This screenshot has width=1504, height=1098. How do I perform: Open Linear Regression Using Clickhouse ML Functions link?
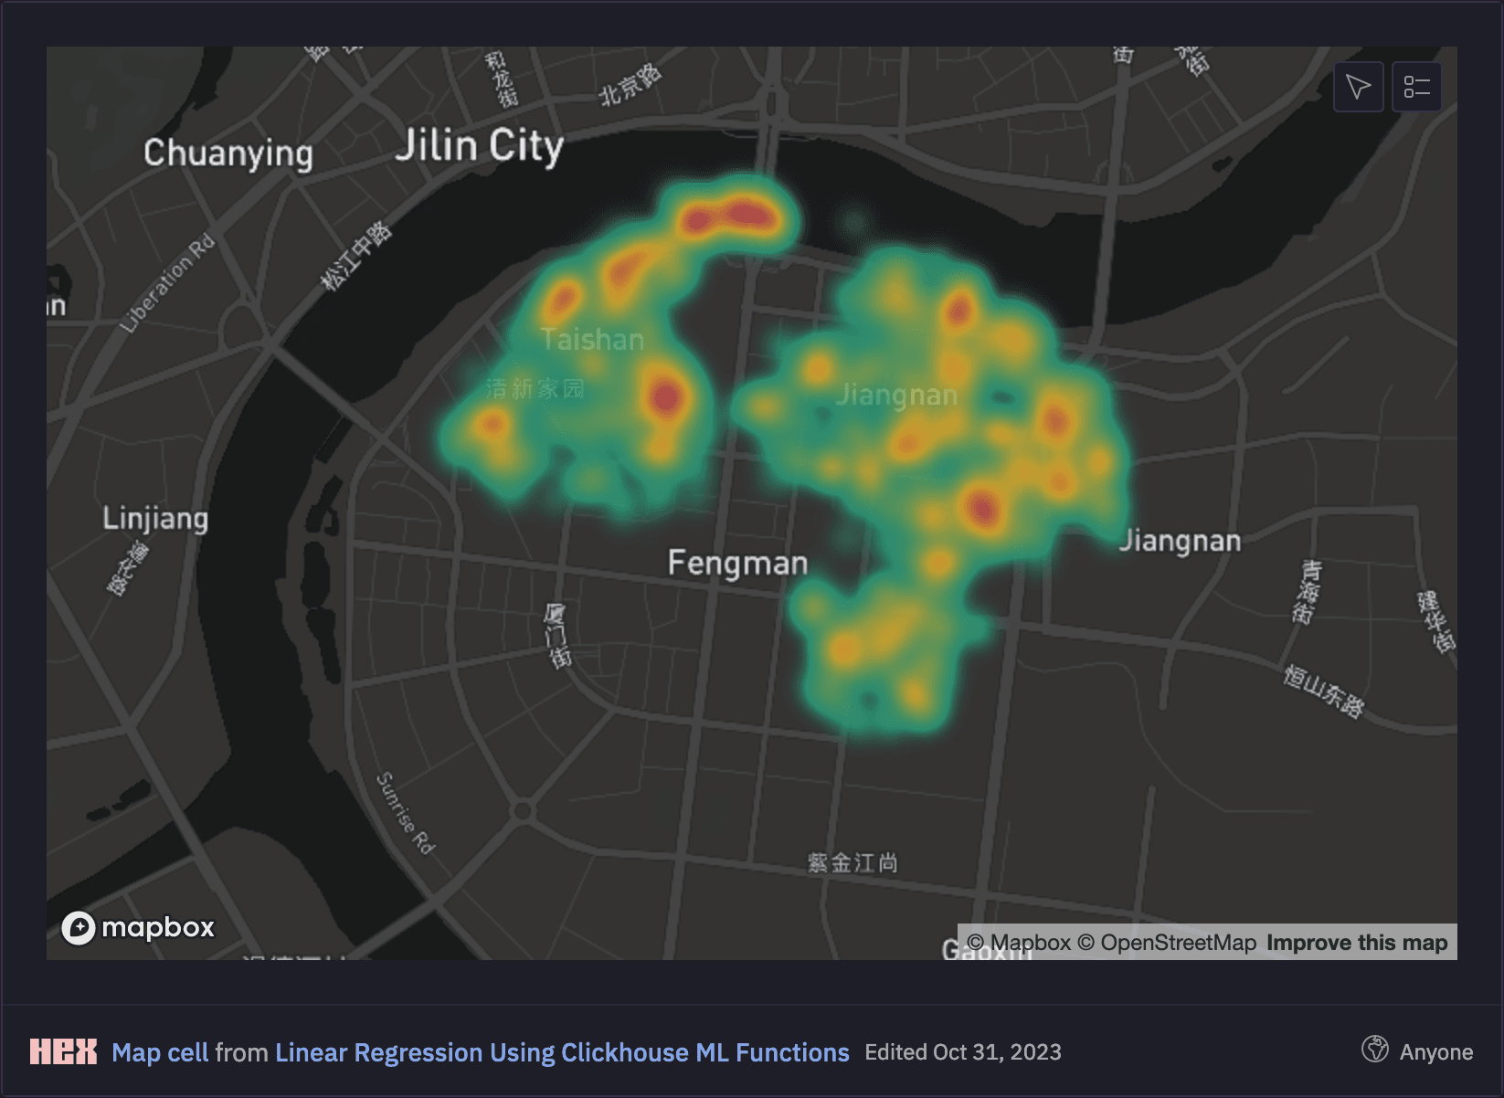pyautogui.click(x=562, y=1052)
